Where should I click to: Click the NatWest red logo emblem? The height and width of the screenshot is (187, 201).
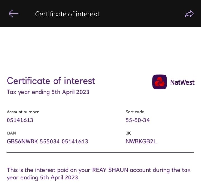[x=159, y=82]
